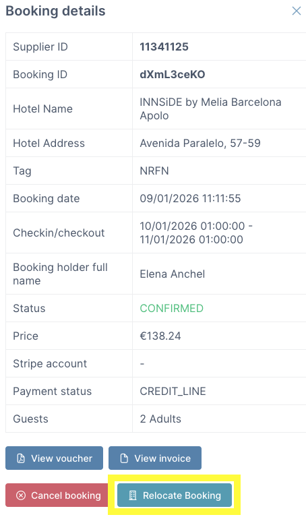Click the building icon on Relocate Booking
Screen dimensions: 306x517
point(133,495)
